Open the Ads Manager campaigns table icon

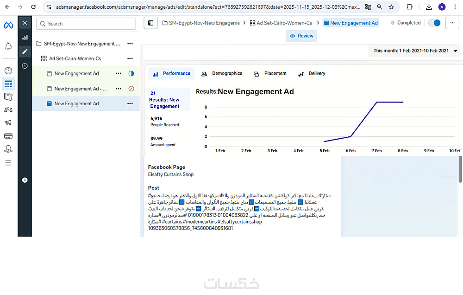[x=8, y=84]
